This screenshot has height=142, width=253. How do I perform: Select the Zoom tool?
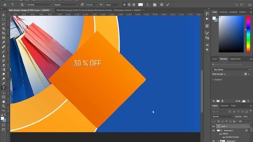4,106
